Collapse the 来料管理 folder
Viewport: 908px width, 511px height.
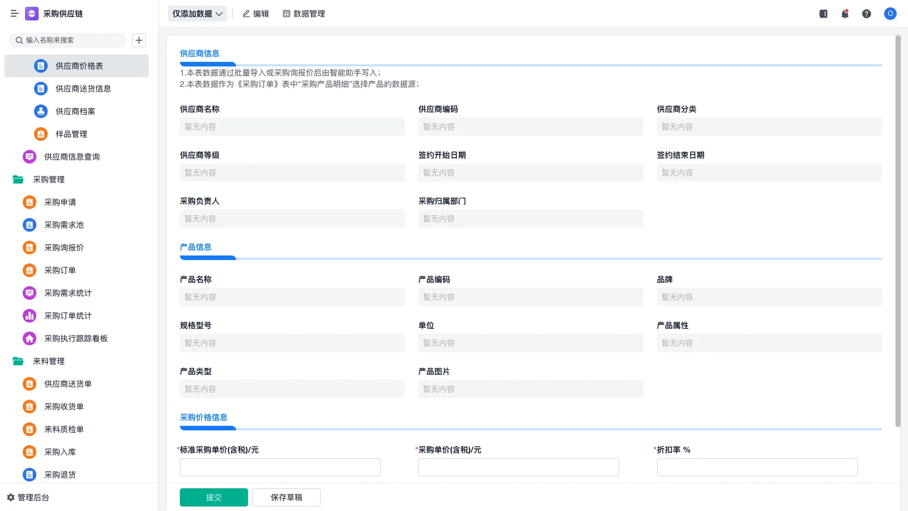click(18, 361)
